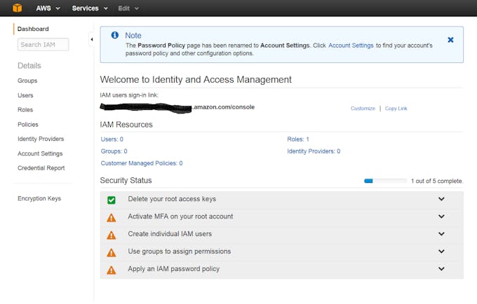Open Customer Managed Policies: 0 link

142,163
